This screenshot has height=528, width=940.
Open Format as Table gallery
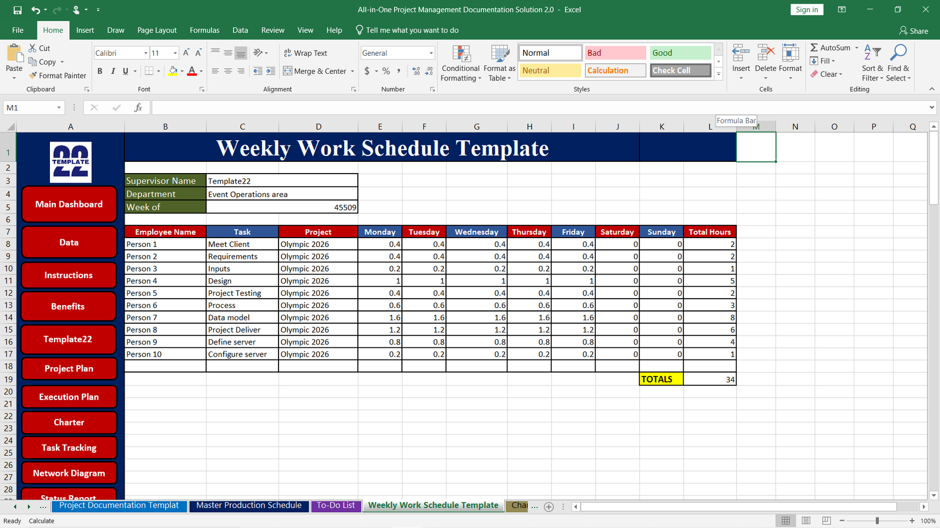point(499,63)
